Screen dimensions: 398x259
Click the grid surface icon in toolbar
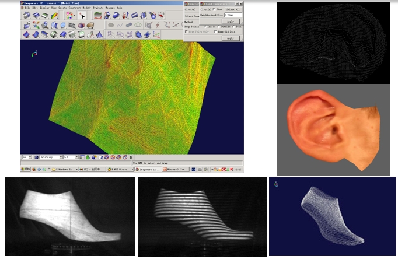[148, 25]
